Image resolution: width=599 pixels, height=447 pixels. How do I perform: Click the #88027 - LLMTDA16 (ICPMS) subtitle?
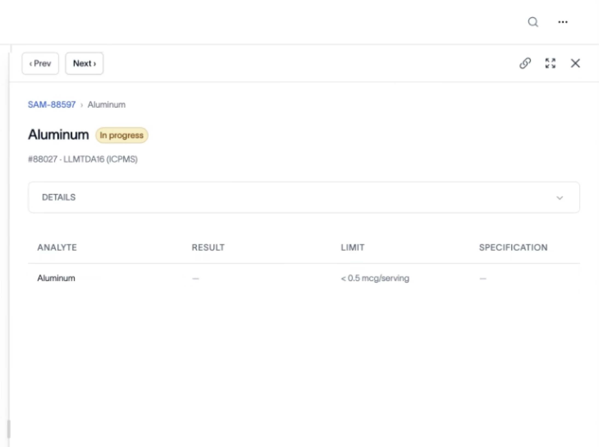click(x=83, y=159)
